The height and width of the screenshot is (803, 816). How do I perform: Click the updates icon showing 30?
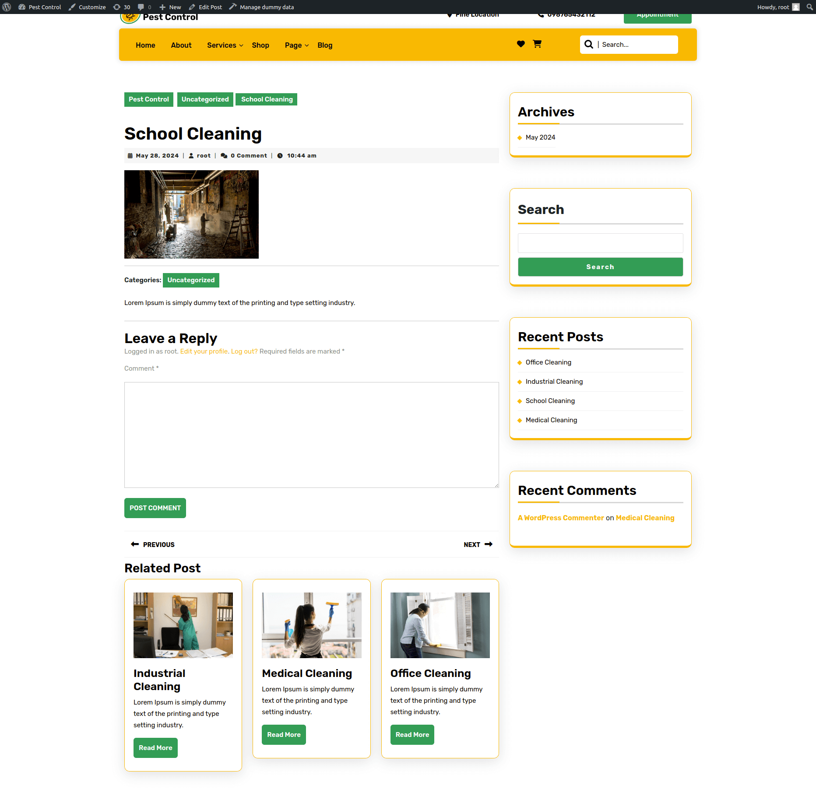pos(122,7)
